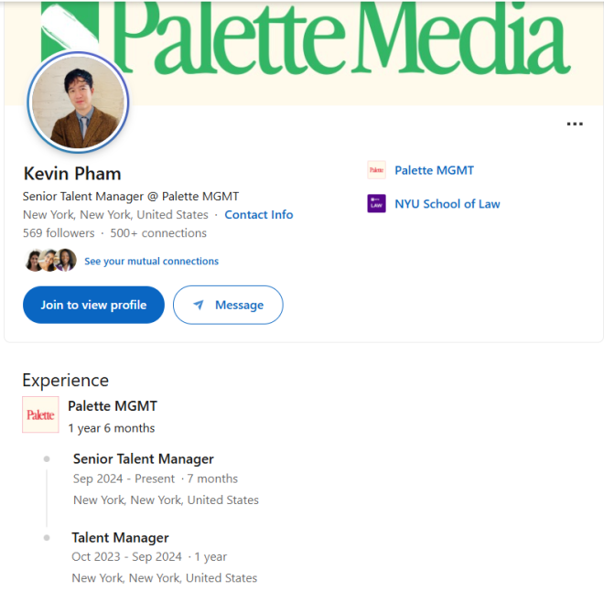Image resolution: width=604 pixels, height=602 pixels.
Task: Click the 500+ connections text
Action: pos(158,233)
